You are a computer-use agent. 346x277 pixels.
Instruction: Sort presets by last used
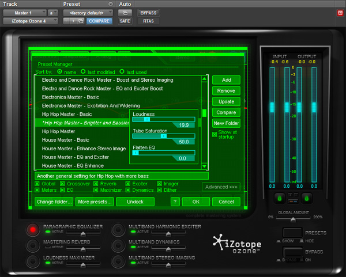(x=122, y=71)
